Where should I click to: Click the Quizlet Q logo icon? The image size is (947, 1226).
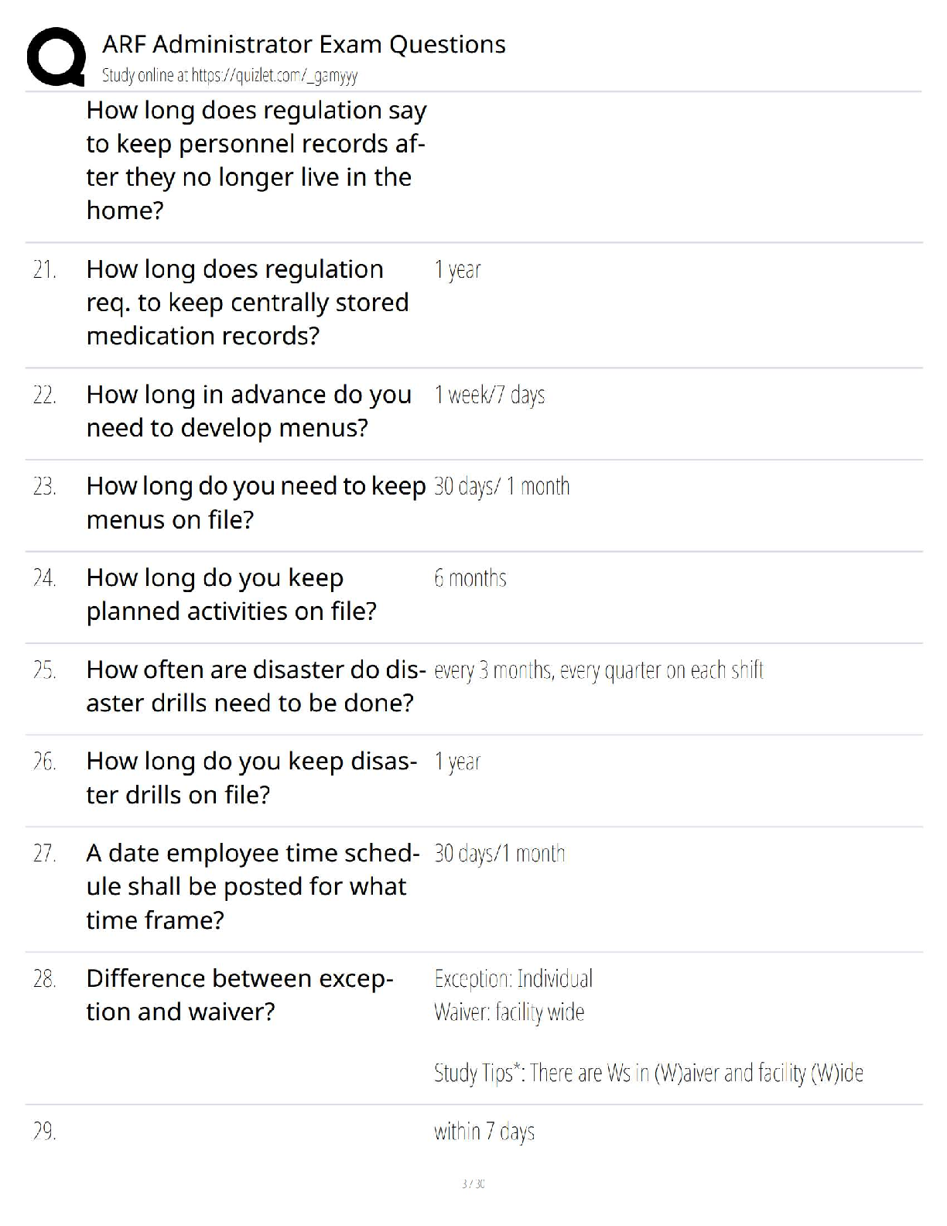56,57
